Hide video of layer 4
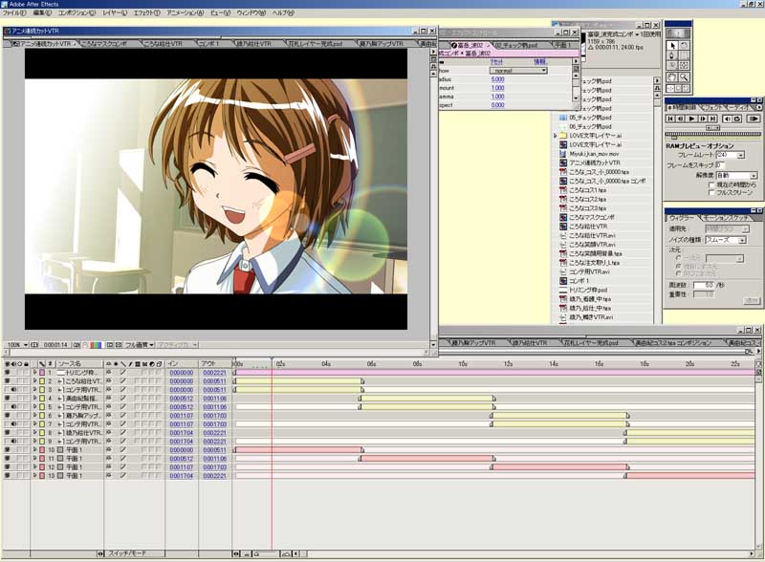Viewport: 765px width, 562px height. pyautogui.click(x=7, y=398)
